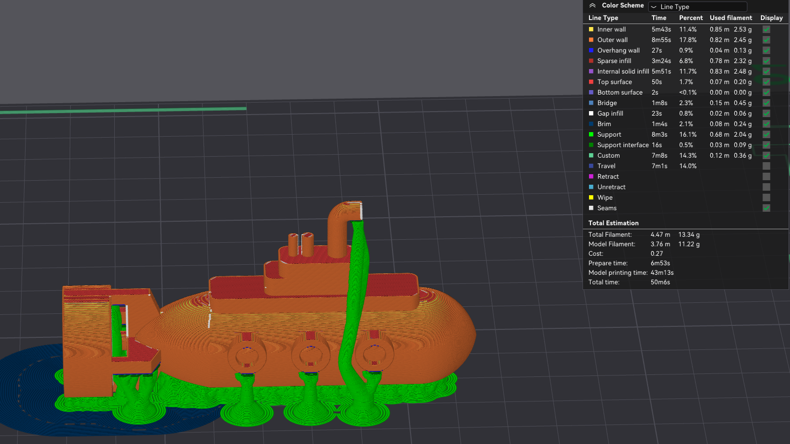Click the Display column header
Image resolution: width=790 pixels, height=444 pixels.
point(771,18)
